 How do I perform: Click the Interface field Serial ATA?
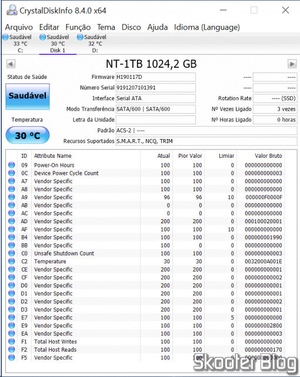pyautogui.click(x=155, y=98)
